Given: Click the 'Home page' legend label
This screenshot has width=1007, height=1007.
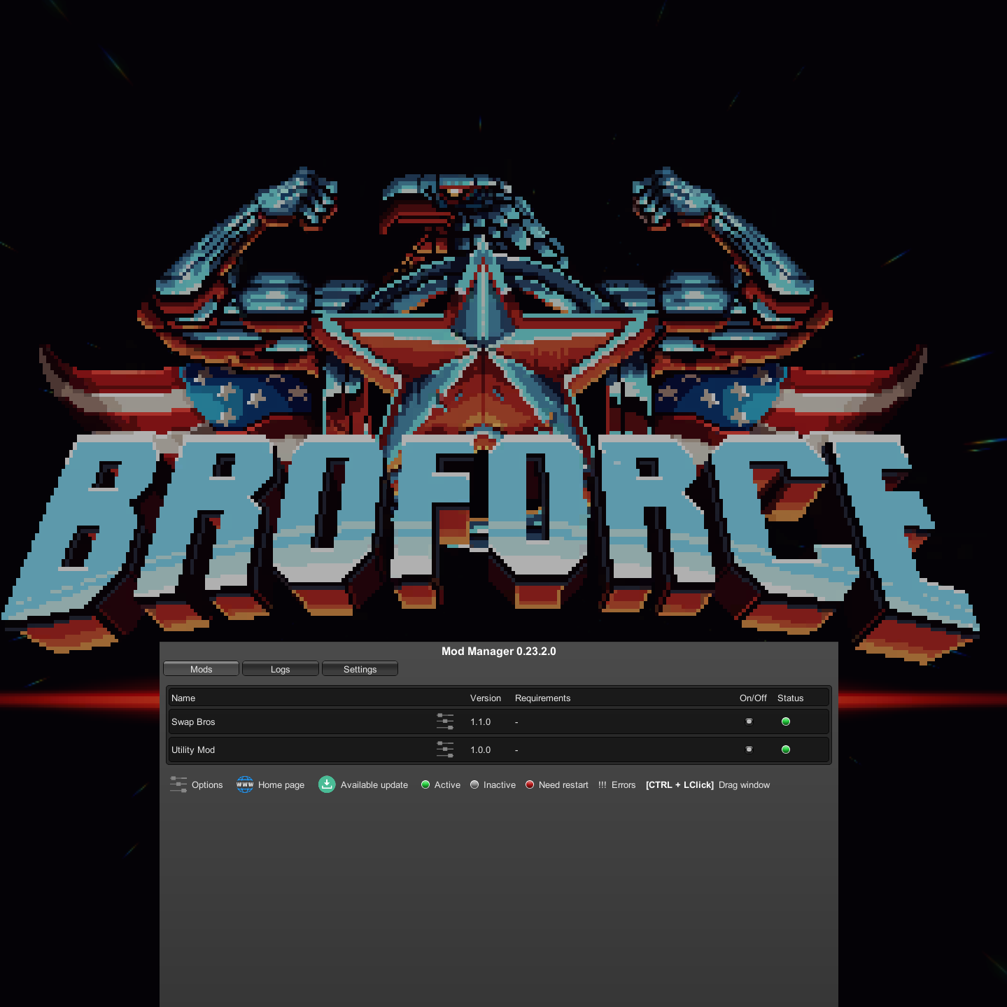Looking at the screenshot, I should tap(281, 785).
